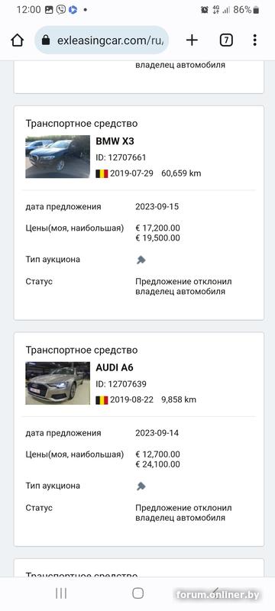Tap the auction hammer icon for AUDI A6
The image size is (275, 611).
(141, 487)
